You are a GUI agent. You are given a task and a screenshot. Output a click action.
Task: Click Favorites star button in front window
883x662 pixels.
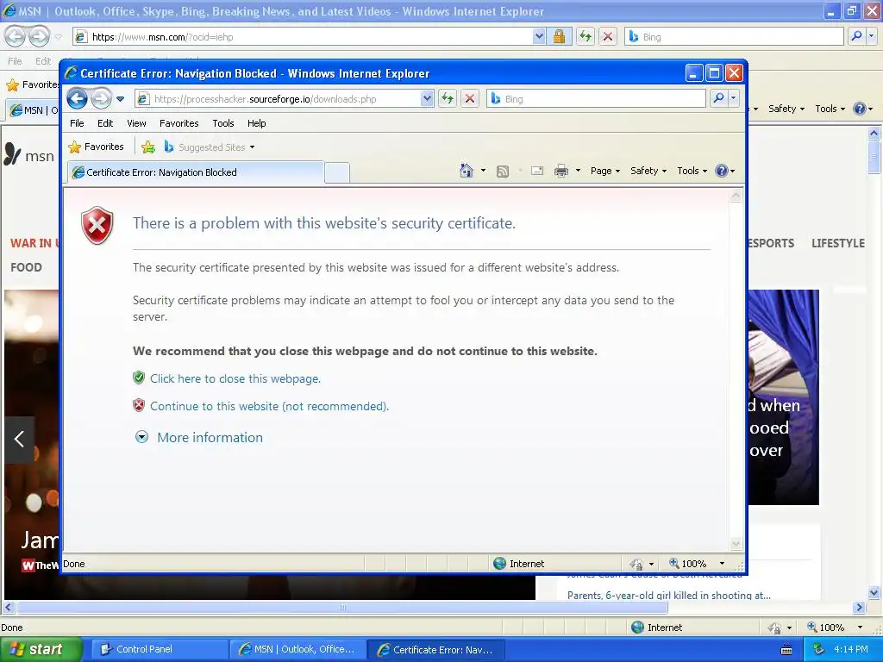pos(97,147)
